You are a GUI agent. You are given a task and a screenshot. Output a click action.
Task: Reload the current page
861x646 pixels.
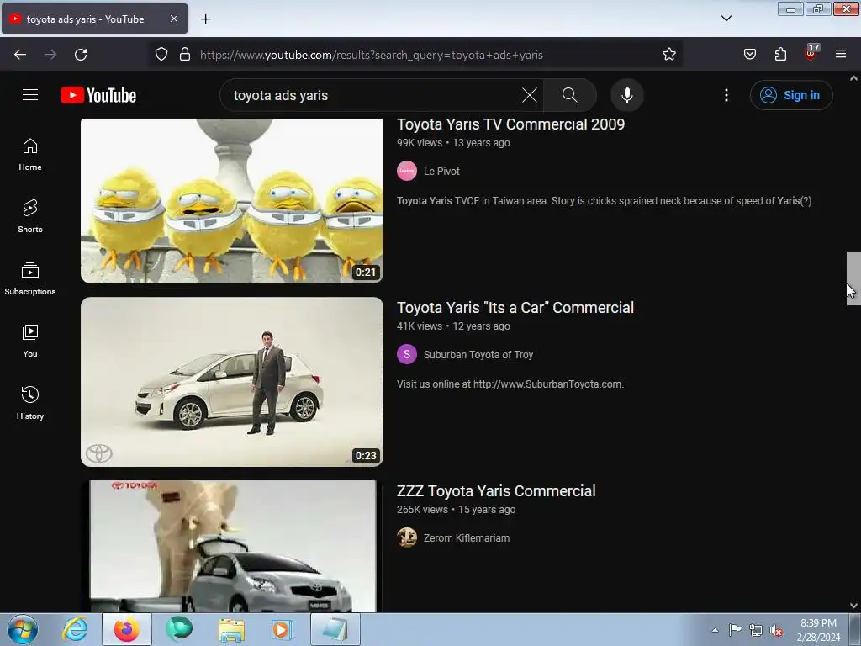(x=81, y=55)
